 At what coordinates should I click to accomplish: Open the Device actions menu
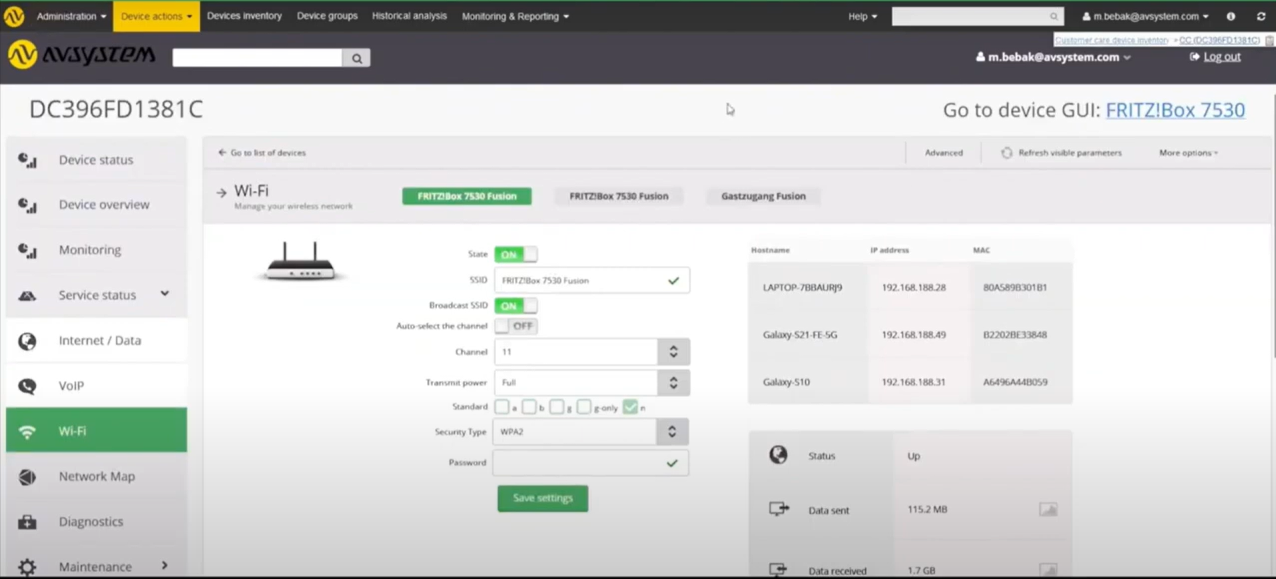coord(156,16)
